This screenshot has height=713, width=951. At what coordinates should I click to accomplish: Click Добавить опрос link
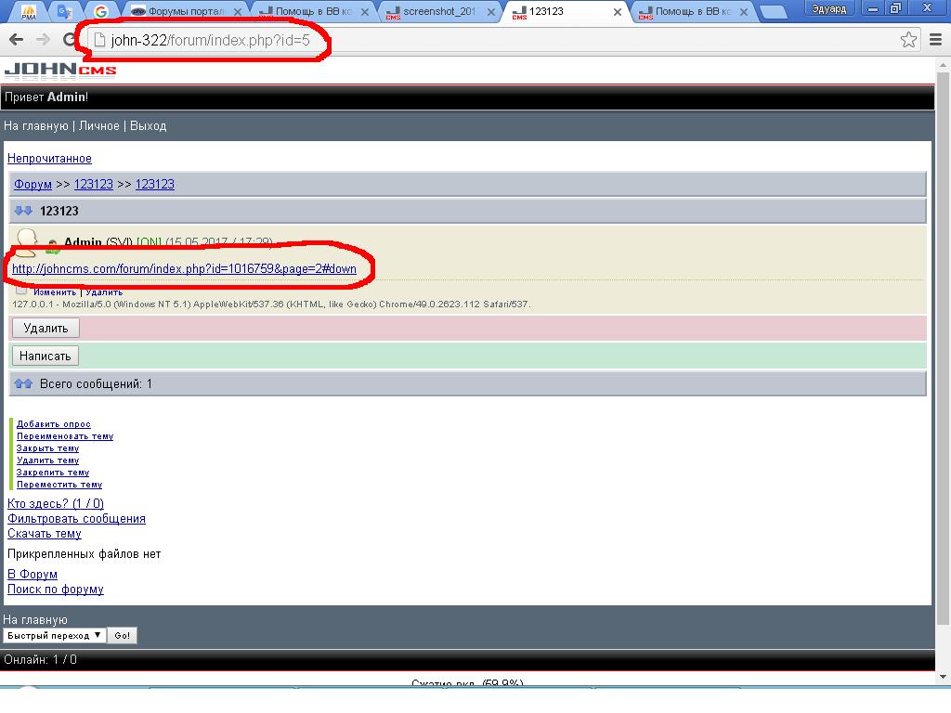coord(53,424)
